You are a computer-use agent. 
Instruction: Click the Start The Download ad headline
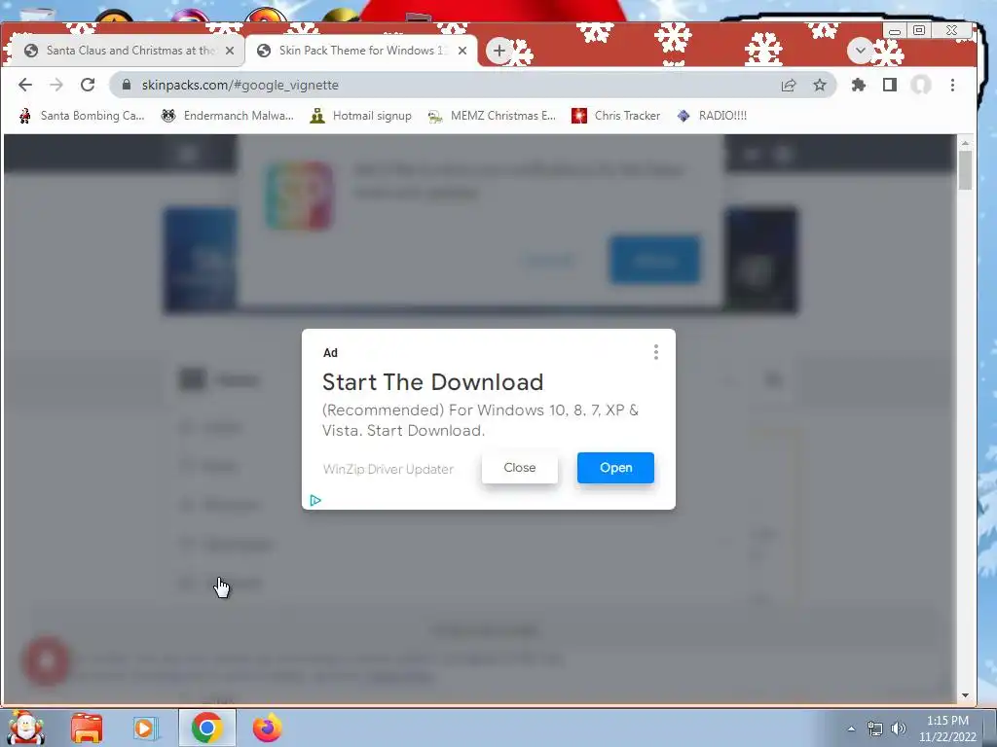pyautogui.click(x=432, y=381)
